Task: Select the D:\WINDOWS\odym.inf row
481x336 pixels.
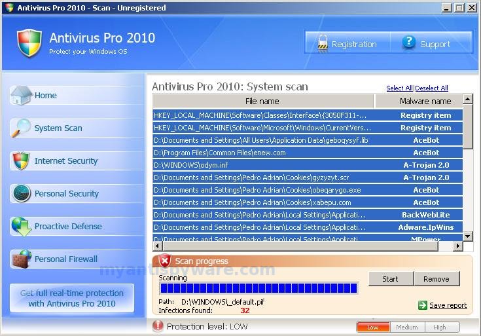Action: 308,165
